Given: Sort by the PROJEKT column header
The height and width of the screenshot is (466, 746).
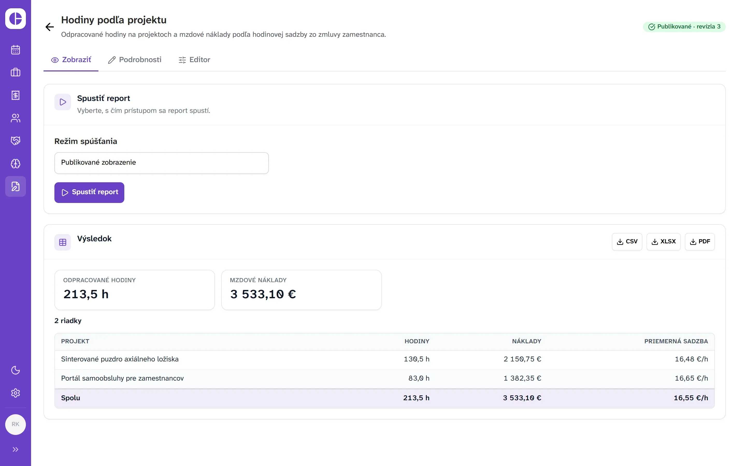Looking at the screenshot, I should coord(75,341).
